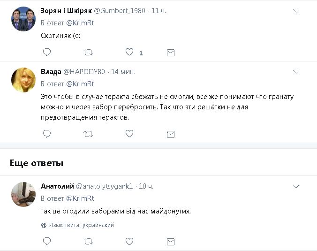317x251 pixels.
Task: Reply to Анатолий's tweet
Action: (x=46, y=241)
